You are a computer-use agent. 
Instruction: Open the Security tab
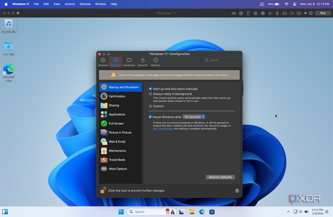pos(143,62)
